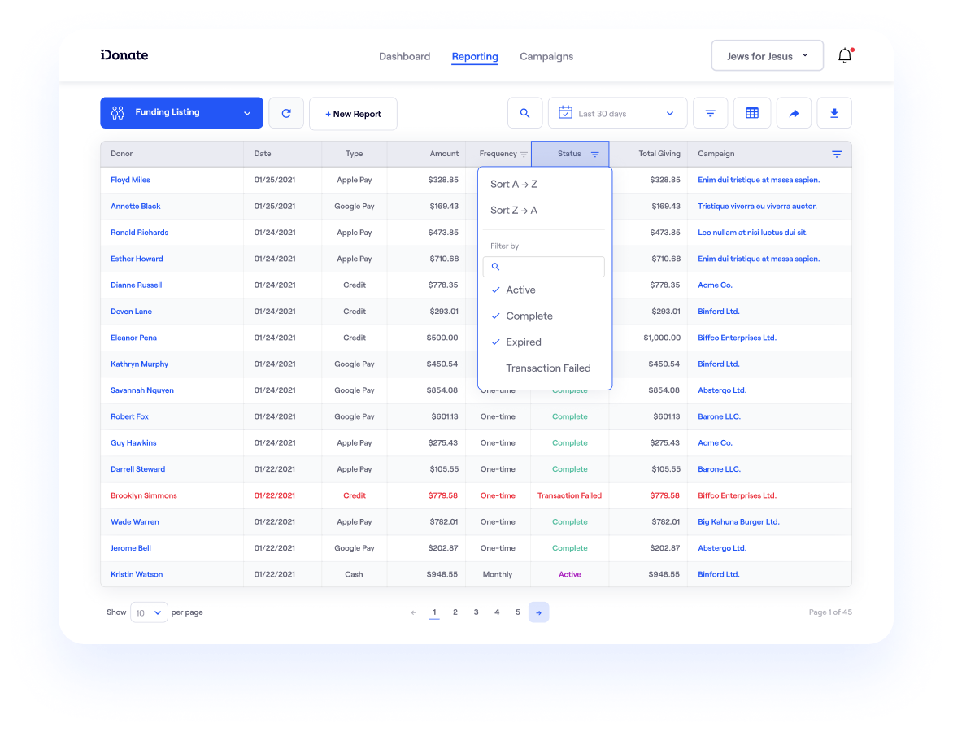Open the table columns grid button

[752, 113]
